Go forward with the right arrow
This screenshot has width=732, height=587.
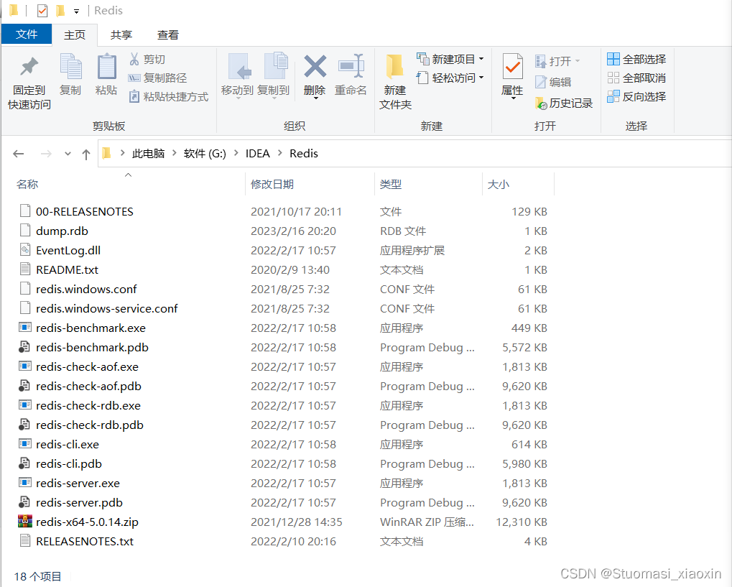coord(46,154)
